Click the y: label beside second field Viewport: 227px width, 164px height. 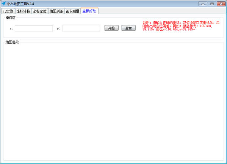[58, 28]
